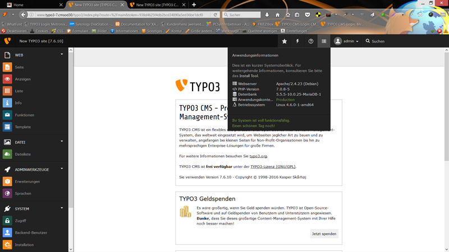Click the browser Suchen search box
This screenshot has width=449, height=252.
241,15
